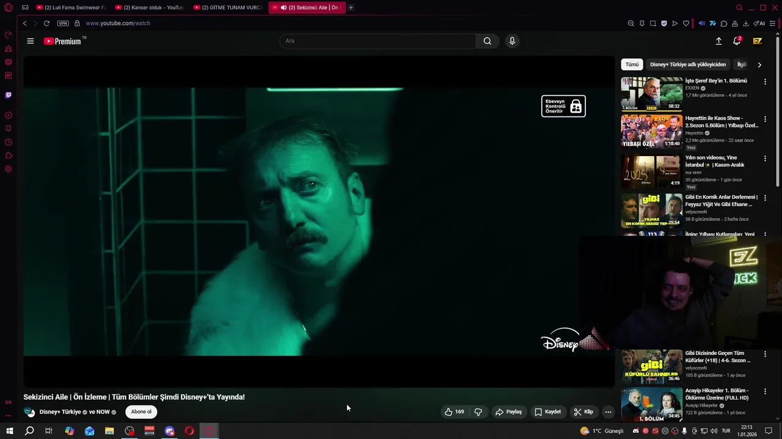This screenshot has width=782, height=439.
Task: Select the Tümü filter chip
Action: coord(632,64)
